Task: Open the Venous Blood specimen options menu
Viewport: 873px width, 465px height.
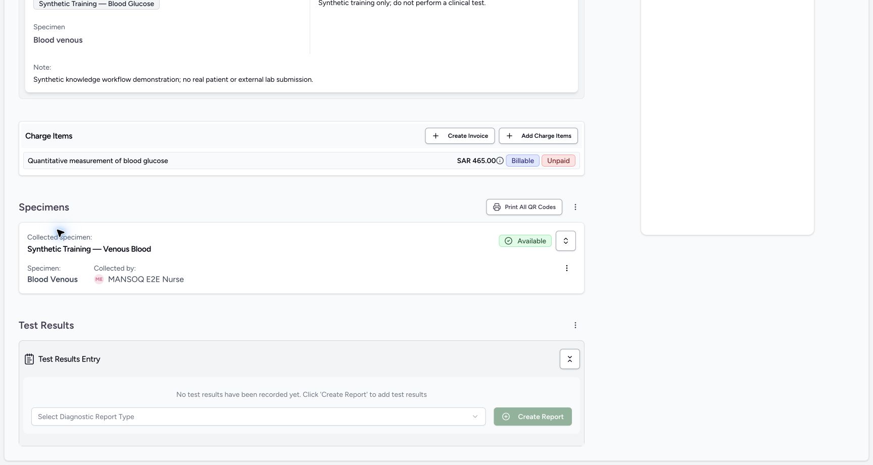Action: tap(566, 268)
